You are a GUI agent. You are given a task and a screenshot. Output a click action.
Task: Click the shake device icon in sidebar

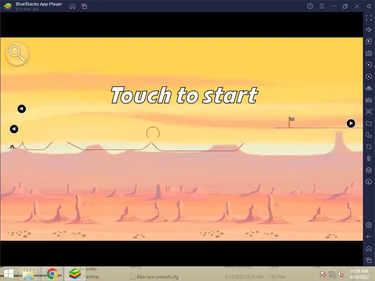[x=369, y=147]
